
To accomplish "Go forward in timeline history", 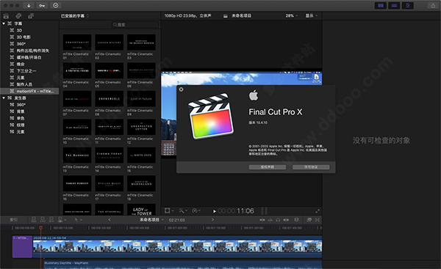I will coord(212,220).
